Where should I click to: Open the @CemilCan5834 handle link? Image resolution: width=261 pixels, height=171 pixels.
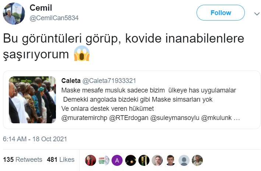54,18
